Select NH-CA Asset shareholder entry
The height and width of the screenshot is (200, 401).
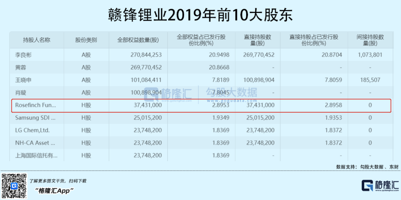[35, 143]
